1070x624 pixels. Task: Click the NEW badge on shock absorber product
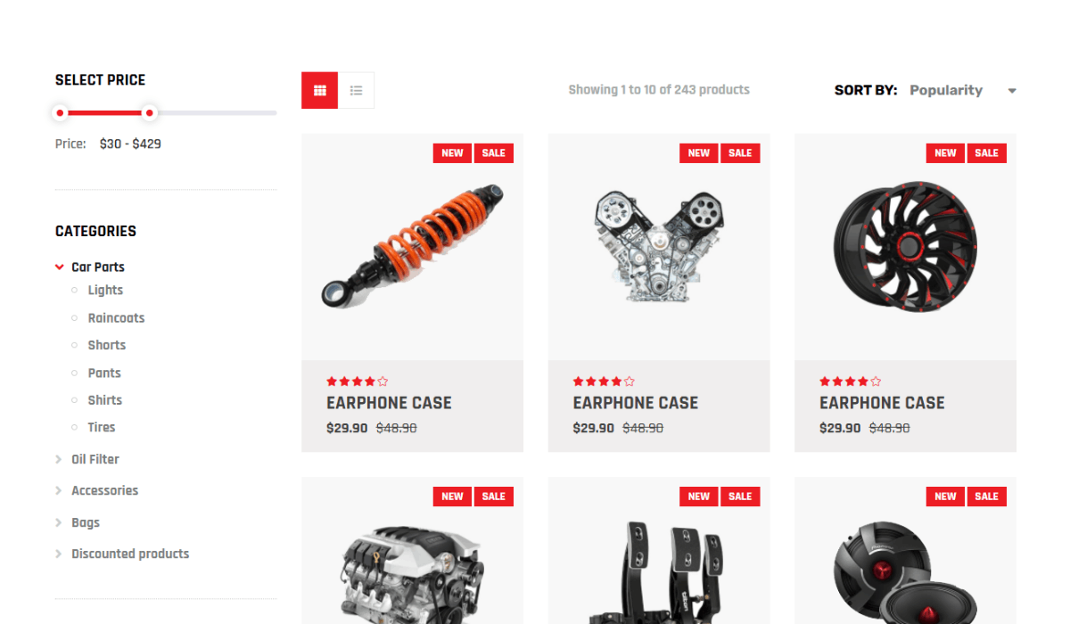tap(452, 153)
